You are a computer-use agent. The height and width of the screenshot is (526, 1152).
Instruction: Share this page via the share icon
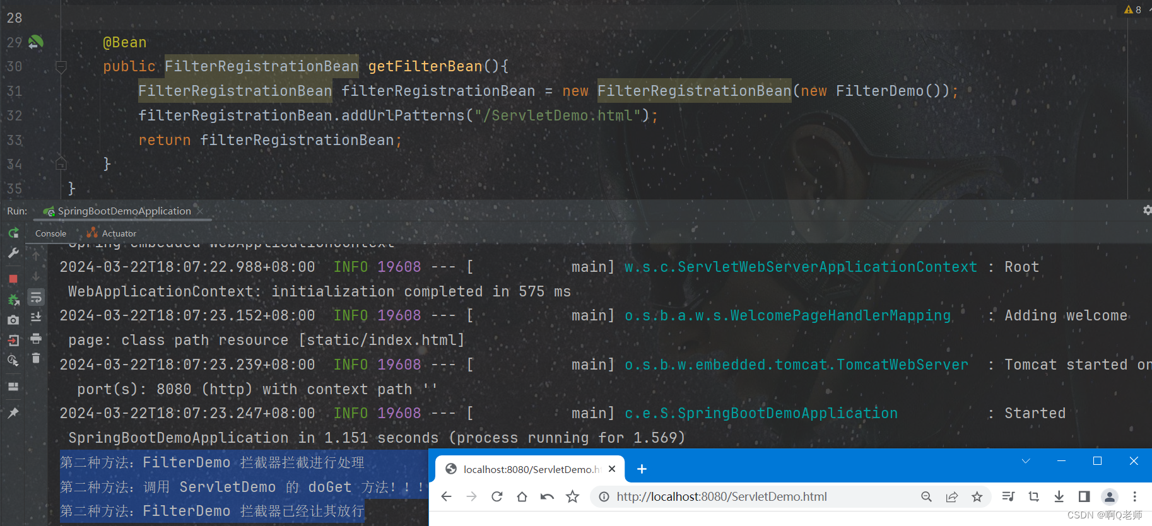click(x=952, y=497)
